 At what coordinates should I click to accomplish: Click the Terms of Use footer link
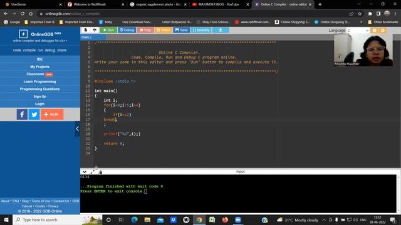(41, 201)
